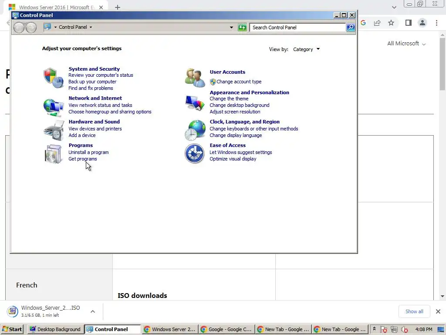Open View network status and tasks link

coord(101,105)
